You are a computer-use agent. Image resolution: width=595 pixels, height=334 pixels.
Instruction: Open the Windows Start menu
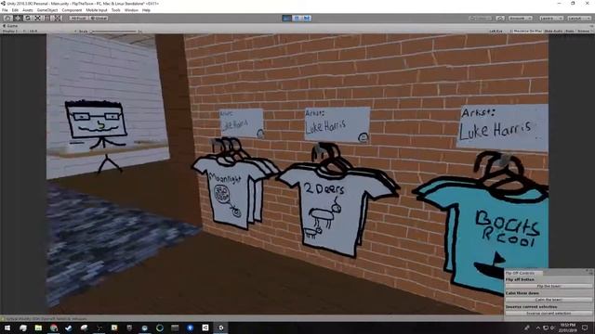pyautogui.click(x=7, y=328)
